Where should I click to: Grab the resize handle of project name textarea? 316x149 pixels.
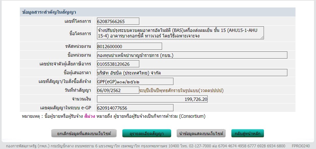click(x=262, y=37)
